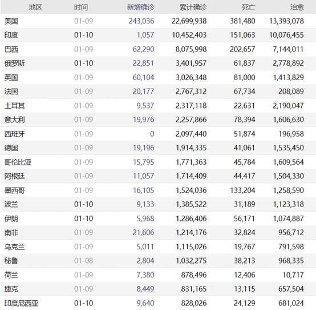
Task: Click the 时间 column header
Action: pyautogui.click(x=81, y=7)
